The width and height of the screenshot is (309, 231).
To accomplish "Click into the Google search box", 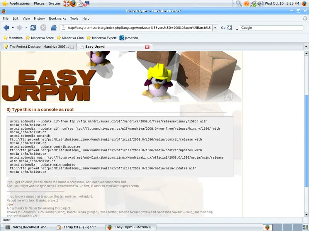I will click(x=272, y=28).
